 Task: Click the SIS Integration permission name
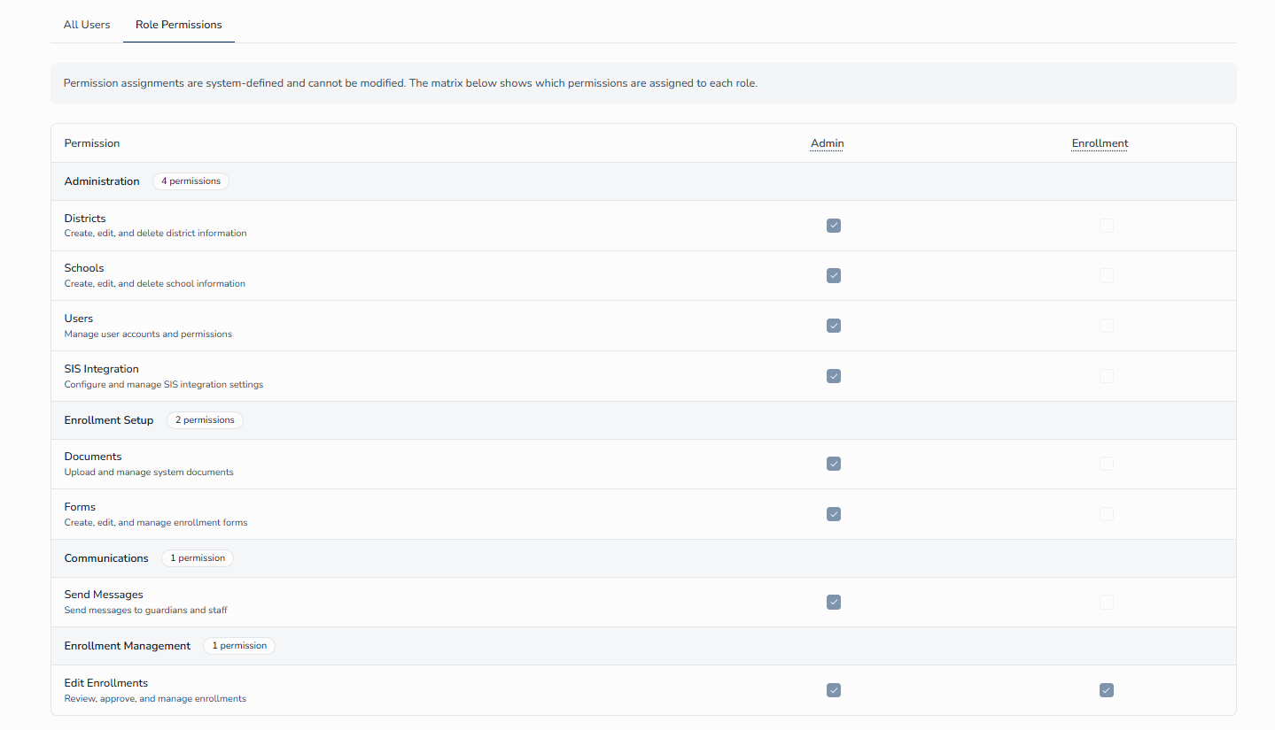tap(102, 369)
